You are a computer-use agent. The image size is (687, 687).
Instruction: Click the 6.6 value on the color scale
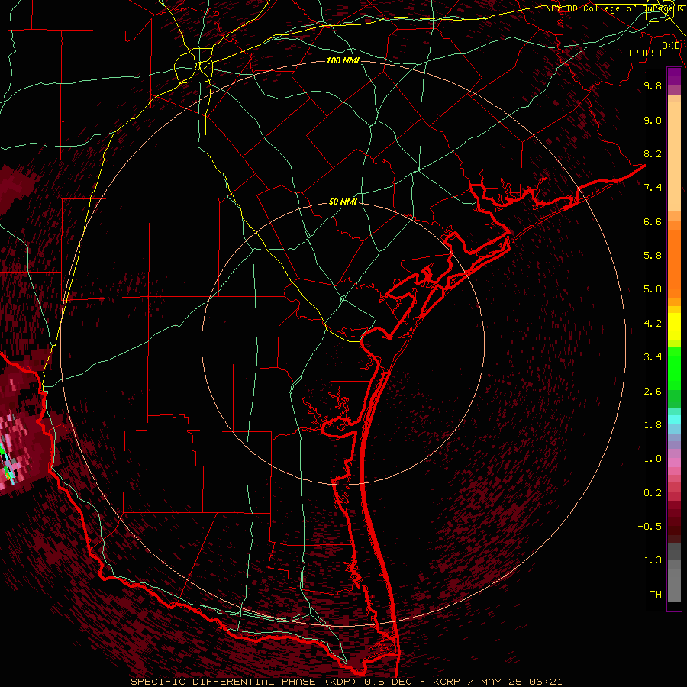click(x=653, y=221)
